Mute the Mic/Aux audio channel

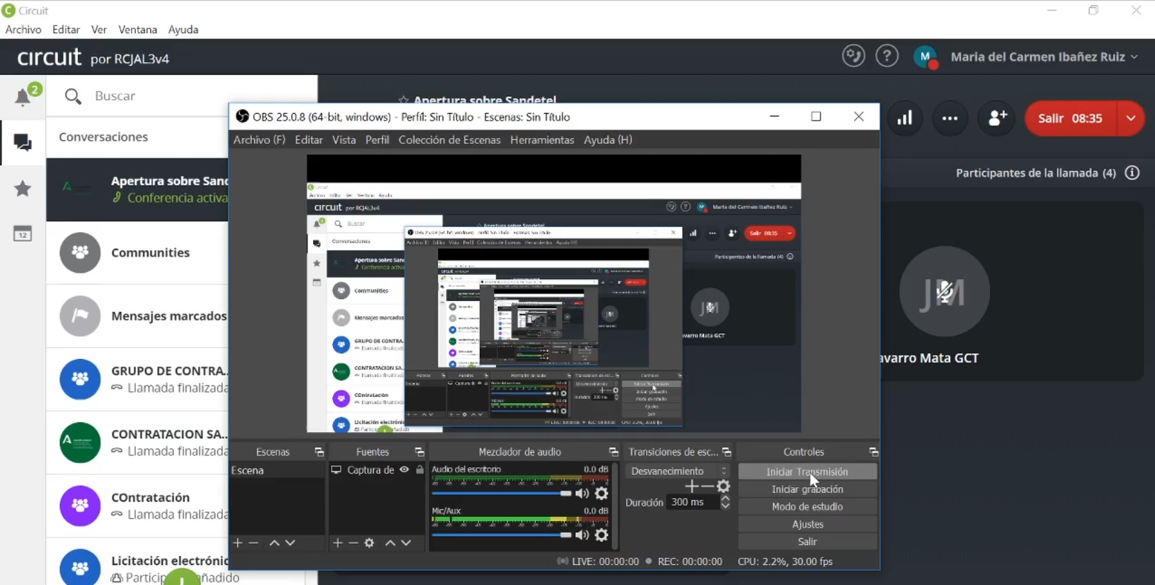(582, 535)
